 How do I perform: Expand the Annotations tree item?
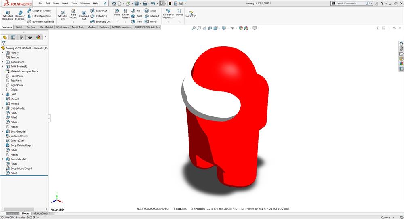click(x=2, y=62)
